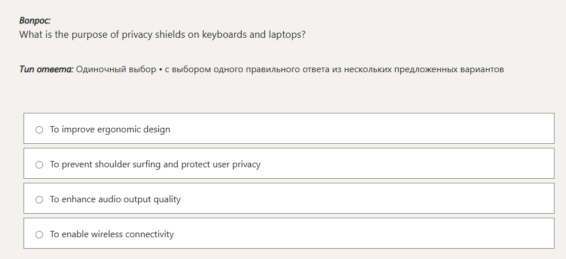Click the right end of the wireless connectivity option box

point(539,233)
